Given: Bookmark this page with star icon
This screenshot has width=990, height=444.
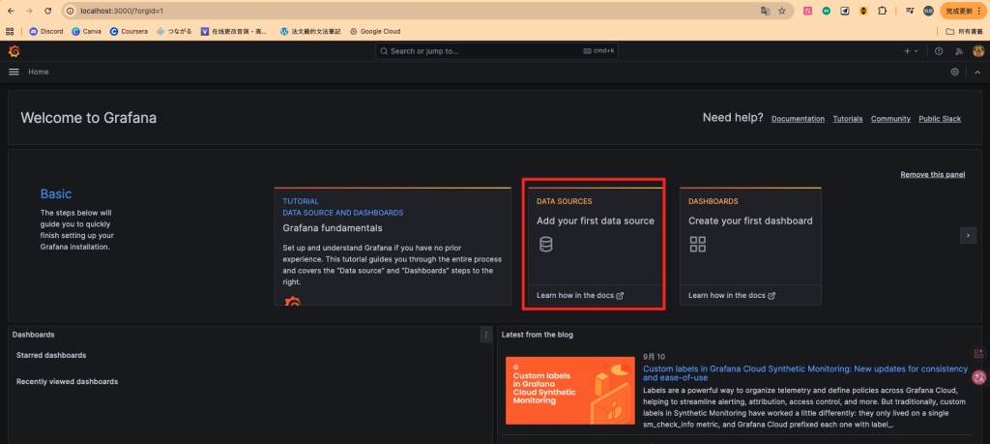Looking at the screenshot, I should (x=782, y=11).
